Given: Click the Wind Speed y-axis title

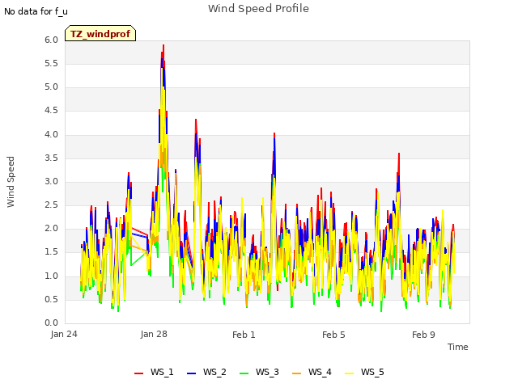Looking at the screenshot, I should click(11, 182).
